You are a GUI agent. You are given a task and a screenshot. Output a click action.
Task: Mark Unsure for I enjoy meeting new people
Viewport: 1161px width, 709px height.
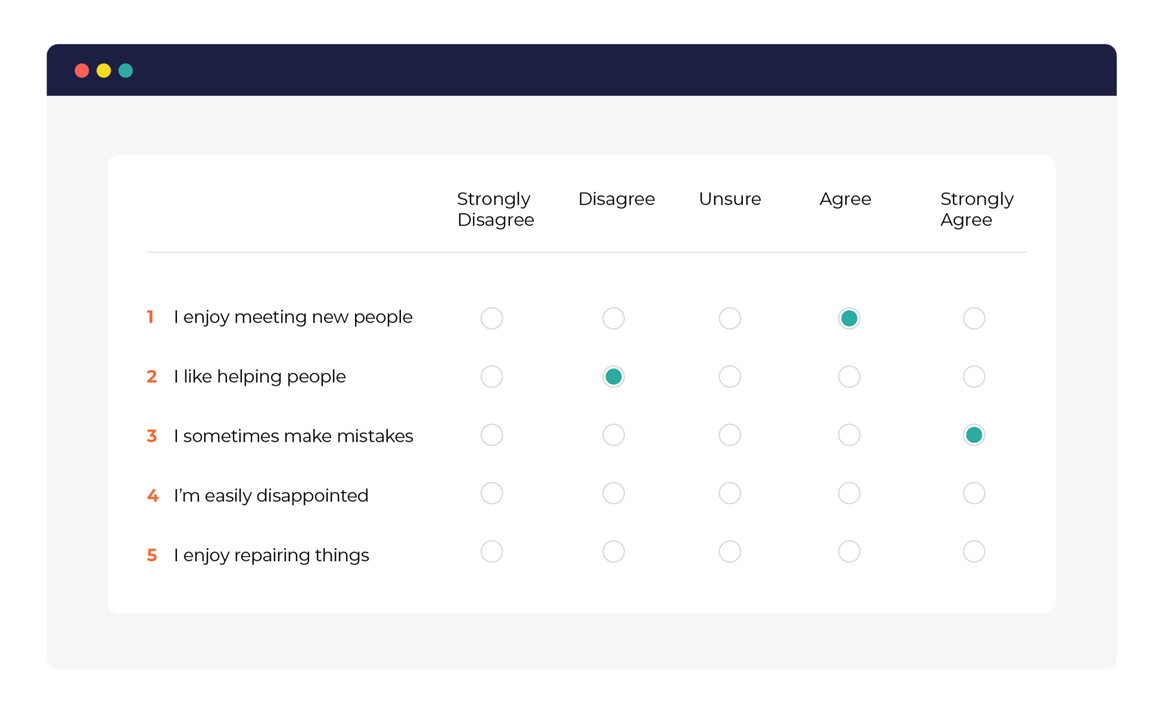pos(730,318)
